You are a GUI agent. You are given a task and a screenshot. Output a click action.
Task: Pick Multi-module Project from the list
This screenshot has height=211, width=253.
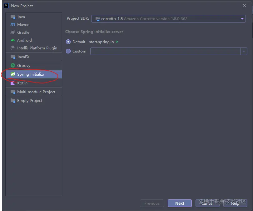pos(34,92)
